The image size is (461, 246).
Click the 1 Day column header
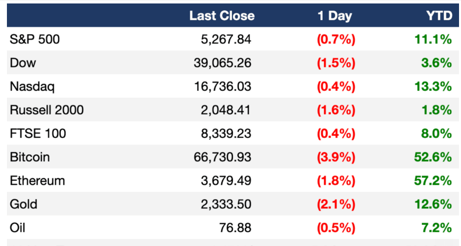[x=335, y=16]
